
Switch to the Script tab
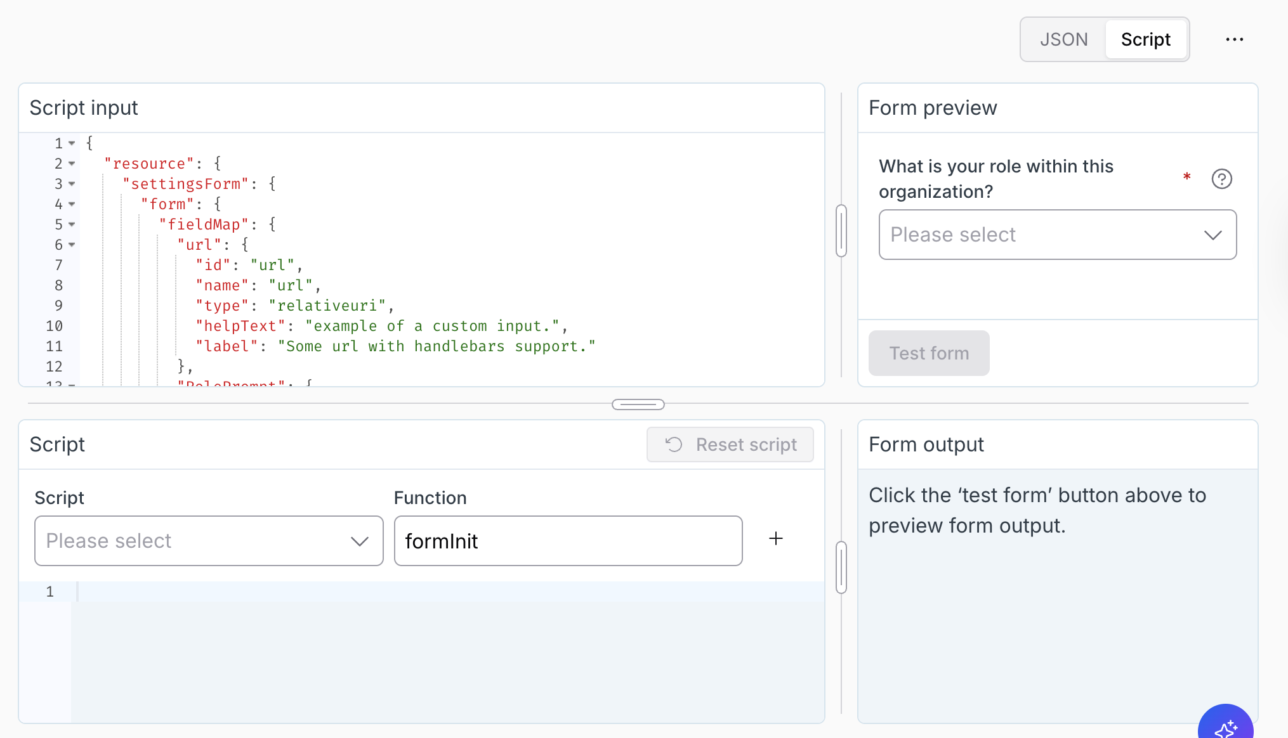click(1145, 39)
